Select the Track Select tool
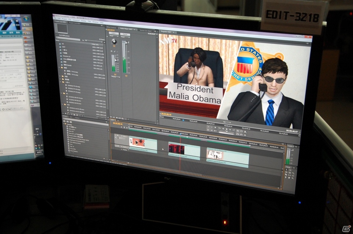 tap(290, 170)
